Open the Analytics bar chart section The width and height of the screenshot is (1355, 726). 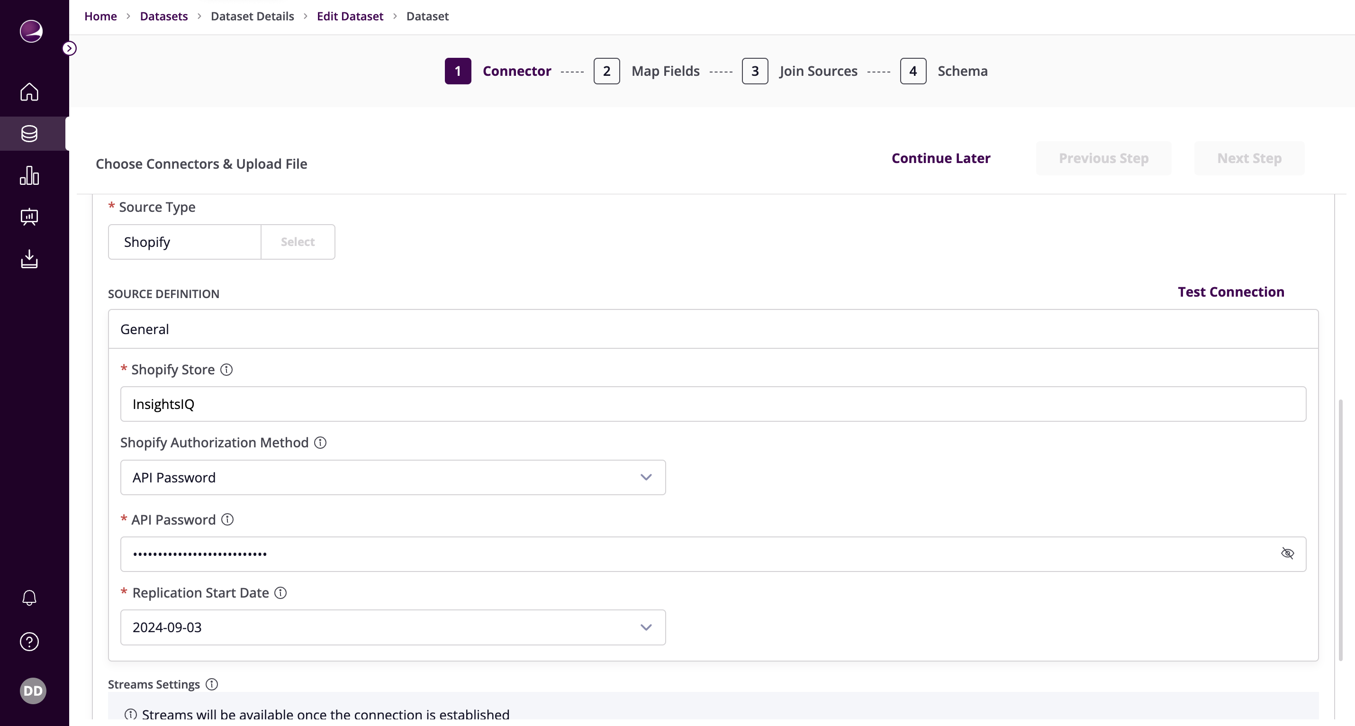(29, 175)
